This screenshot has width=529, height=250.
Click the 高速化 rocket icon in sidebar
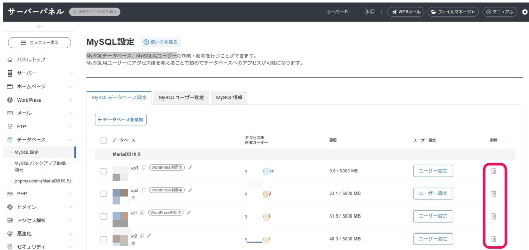(10, 234)
